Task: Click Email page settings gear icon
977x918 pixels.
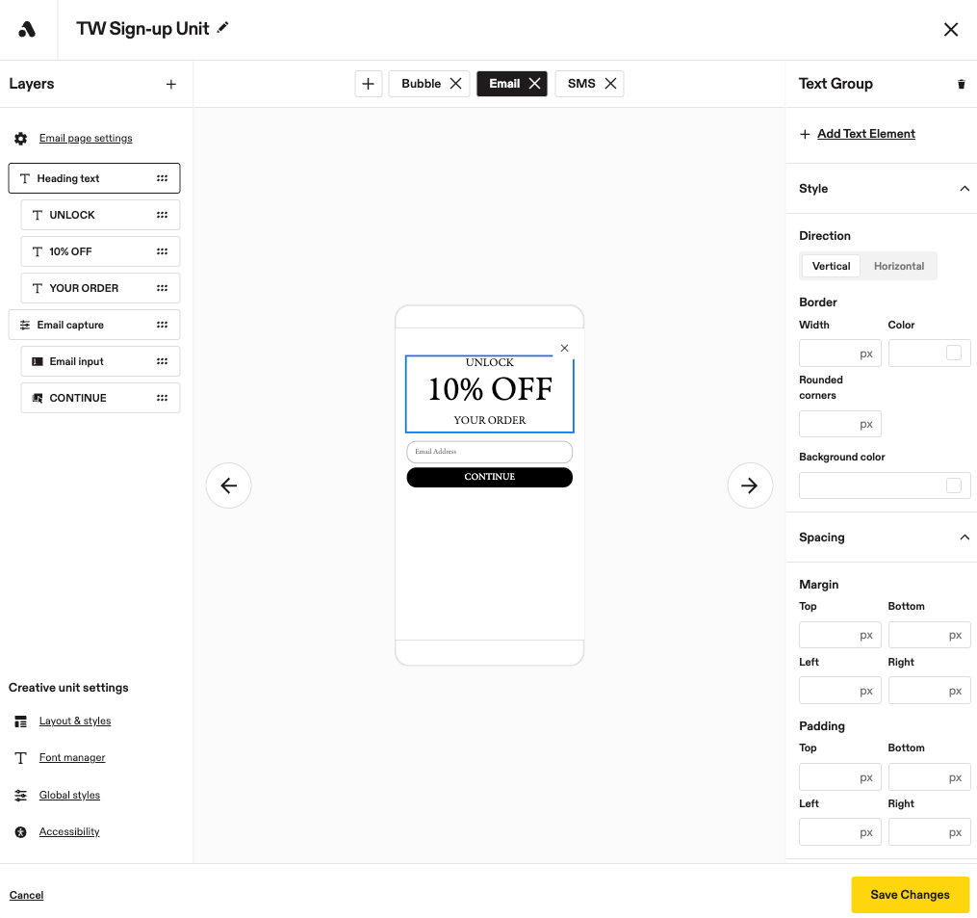Action: click(x=20, y=139)
